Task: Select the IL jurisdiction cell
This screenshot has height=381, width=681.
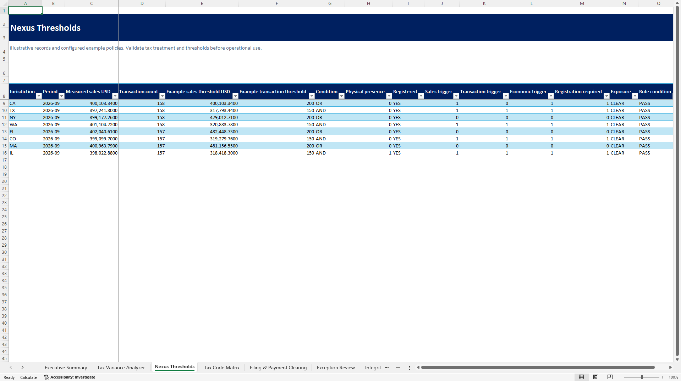Action: (x=25, y=153)
